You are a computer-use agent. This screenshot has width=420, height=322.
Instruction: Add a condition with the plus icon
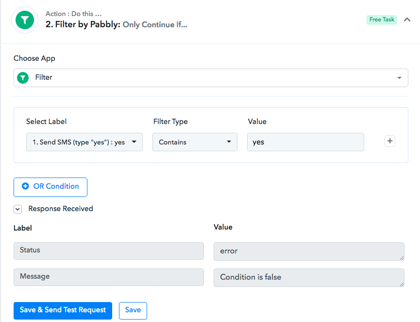(390, 141)
